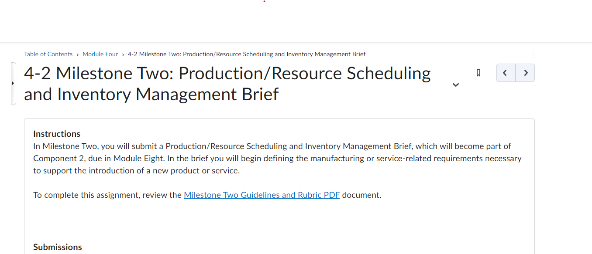Click the blank header area above the breadcrumbs
592x254 pixels.
pos(296,22)
